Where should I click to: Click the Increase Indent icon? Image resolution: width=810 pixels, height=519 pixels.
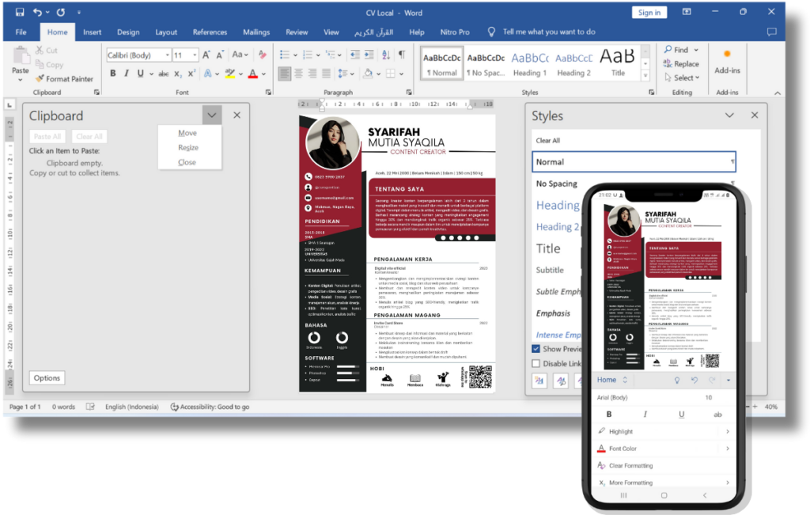369,55
